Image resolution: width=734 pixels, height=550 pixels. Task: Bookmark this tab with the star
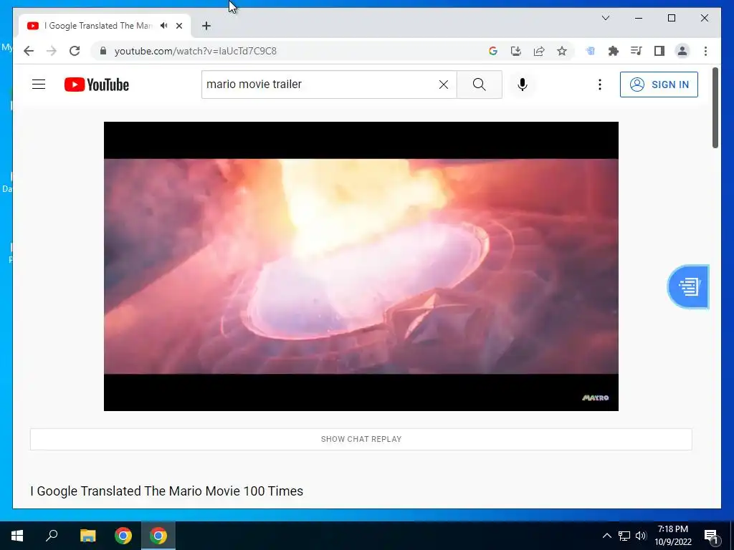(562, 51)
